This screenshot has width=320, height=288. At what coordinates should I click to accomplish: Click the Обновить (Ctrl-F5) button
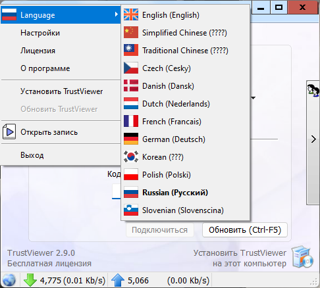tap(245, 230)
